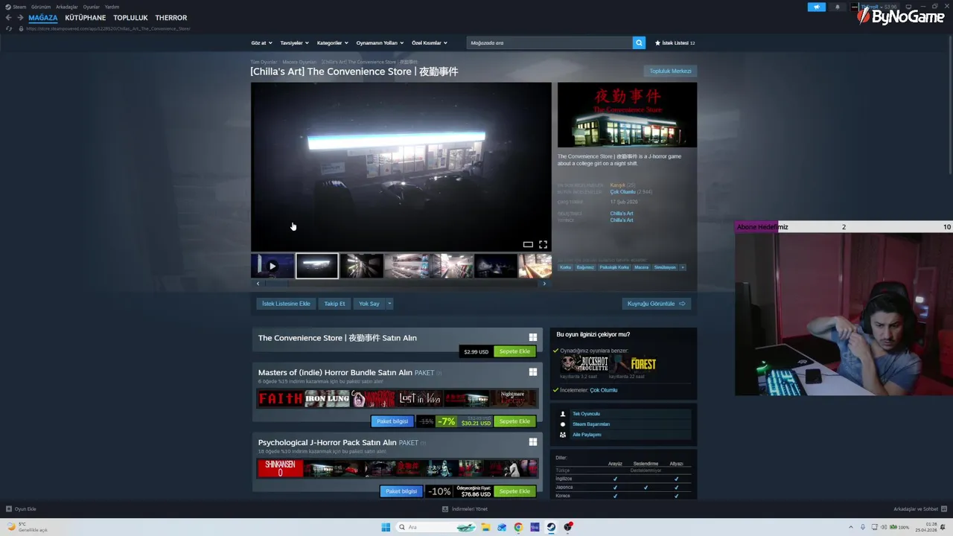
Task: Open İndirmeleri Yönet in bottom bar
Action: [465, 509]
